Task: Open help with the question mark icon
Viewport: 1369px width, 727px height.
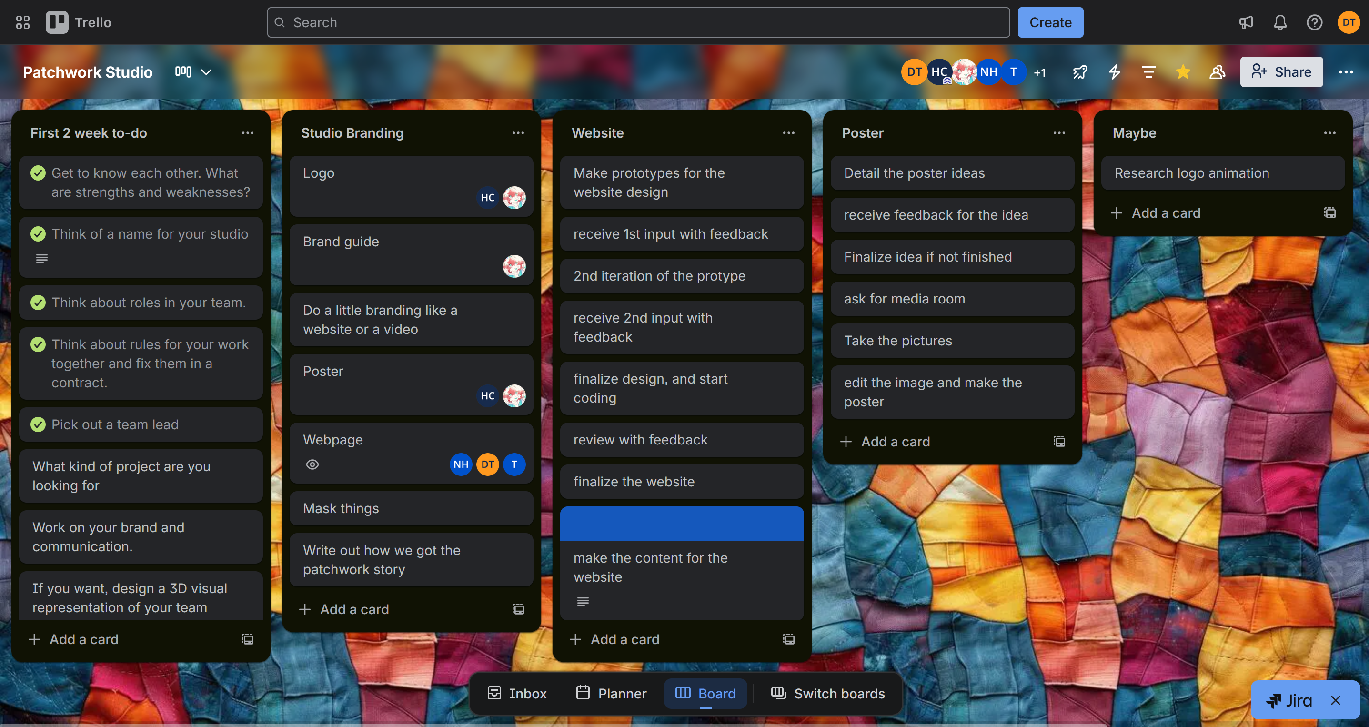Action: (1314, 22)
